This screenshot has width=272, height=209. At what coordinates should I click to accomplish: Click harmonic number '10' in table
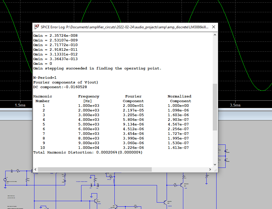click(43, 148)
